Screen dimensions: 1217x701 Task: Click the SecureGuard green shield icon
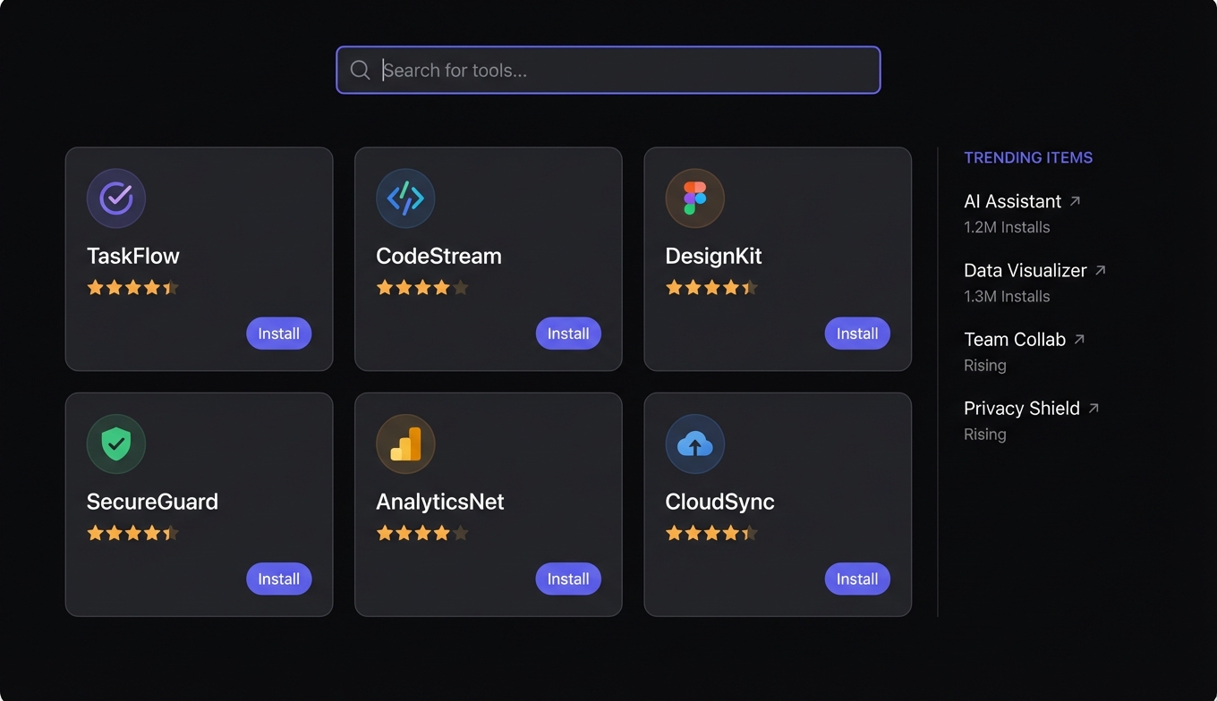tap(116, 443)
